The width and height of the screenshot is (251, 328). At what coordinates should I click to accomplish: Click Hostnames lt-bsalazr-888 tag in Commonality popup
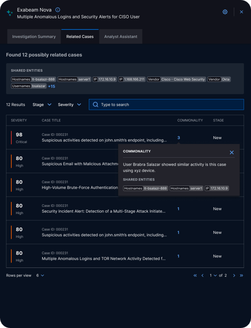146,188
